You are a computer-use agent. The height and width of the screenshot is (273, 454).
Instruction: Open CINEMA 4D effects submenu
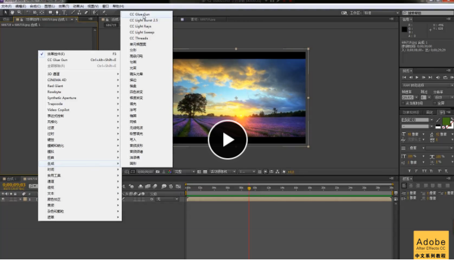[80, 80]
